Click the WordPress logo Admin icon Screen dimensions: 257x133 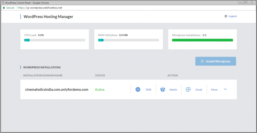coord(163,90)
